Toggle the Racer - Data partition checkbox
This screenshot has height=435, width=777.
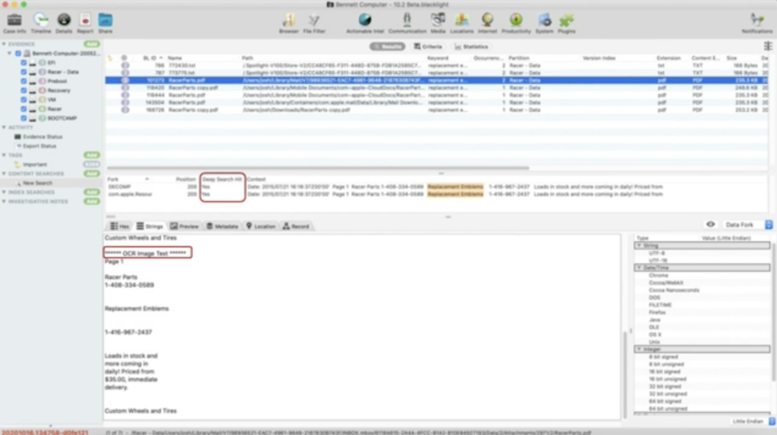24,72
